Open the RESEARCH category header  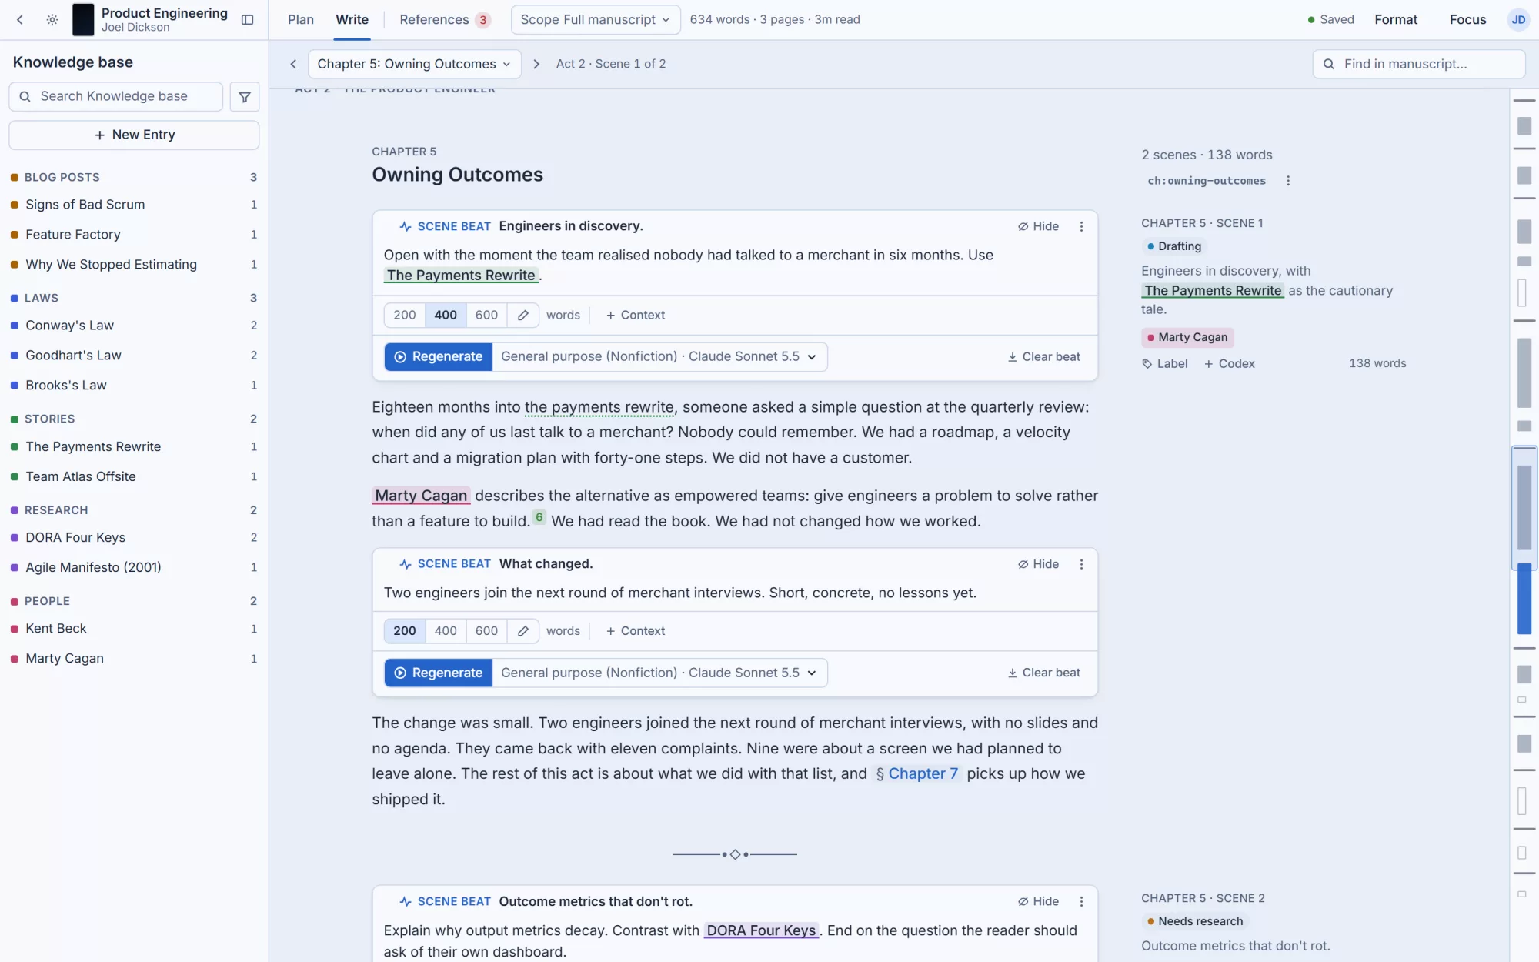click(x=134, y=510)
